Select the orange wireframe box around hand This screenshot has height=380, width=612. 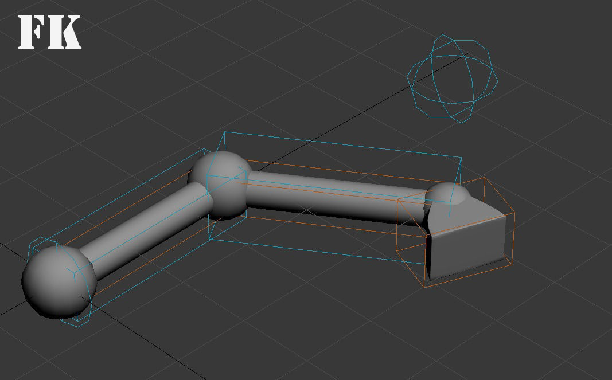coord(455,233)
